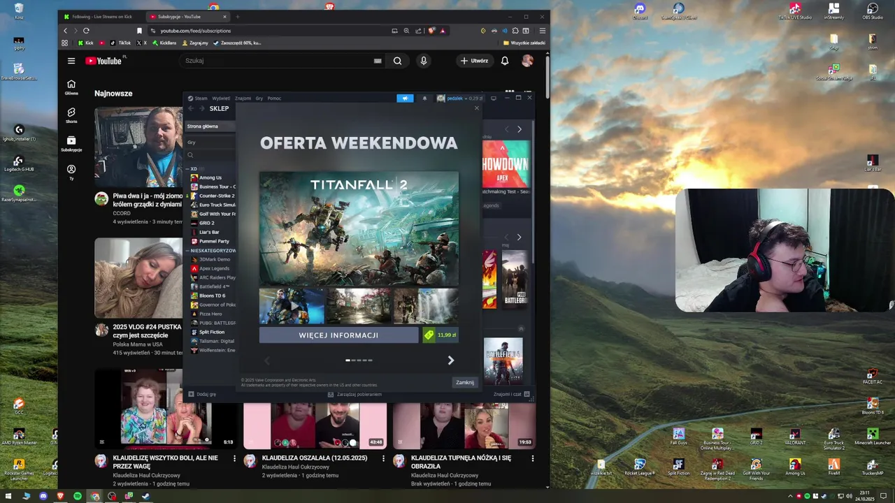Open the Ty profile page in YouTube sidebar

coord(71,172)
